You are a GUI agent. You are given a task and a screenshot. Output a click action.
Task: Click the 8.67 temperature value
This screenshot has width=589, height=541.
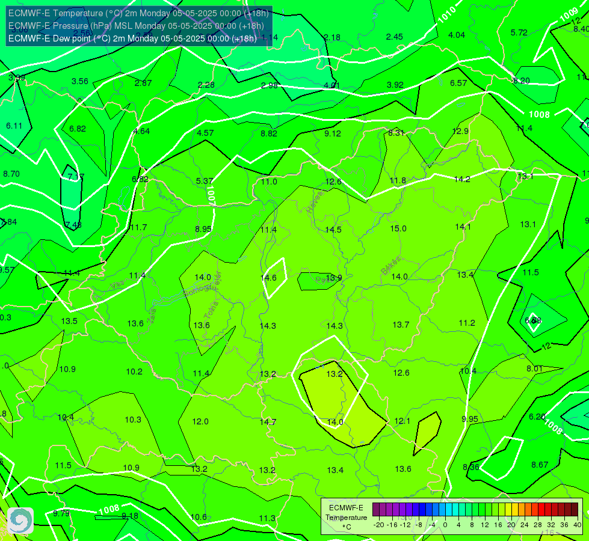(540, 465)
